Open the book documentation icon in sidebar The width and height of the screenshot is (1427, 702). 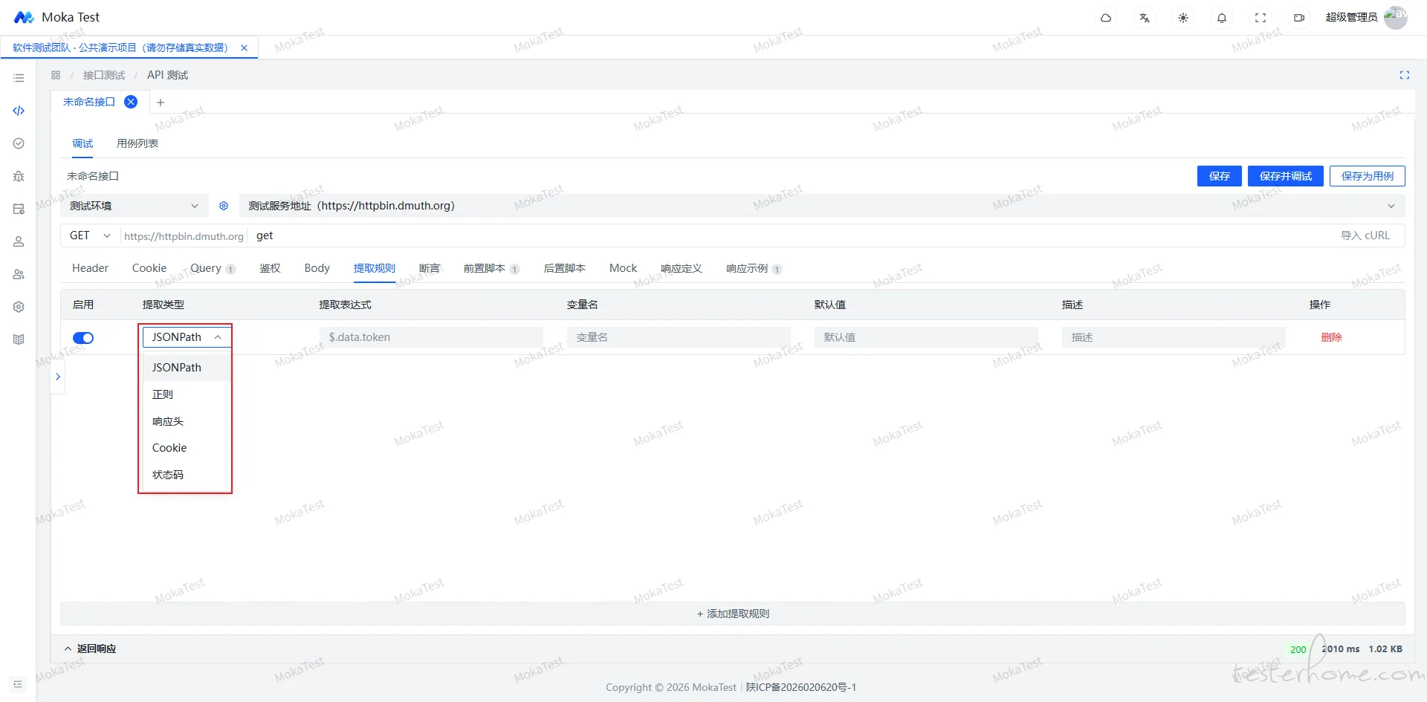[x=19, y=339]
